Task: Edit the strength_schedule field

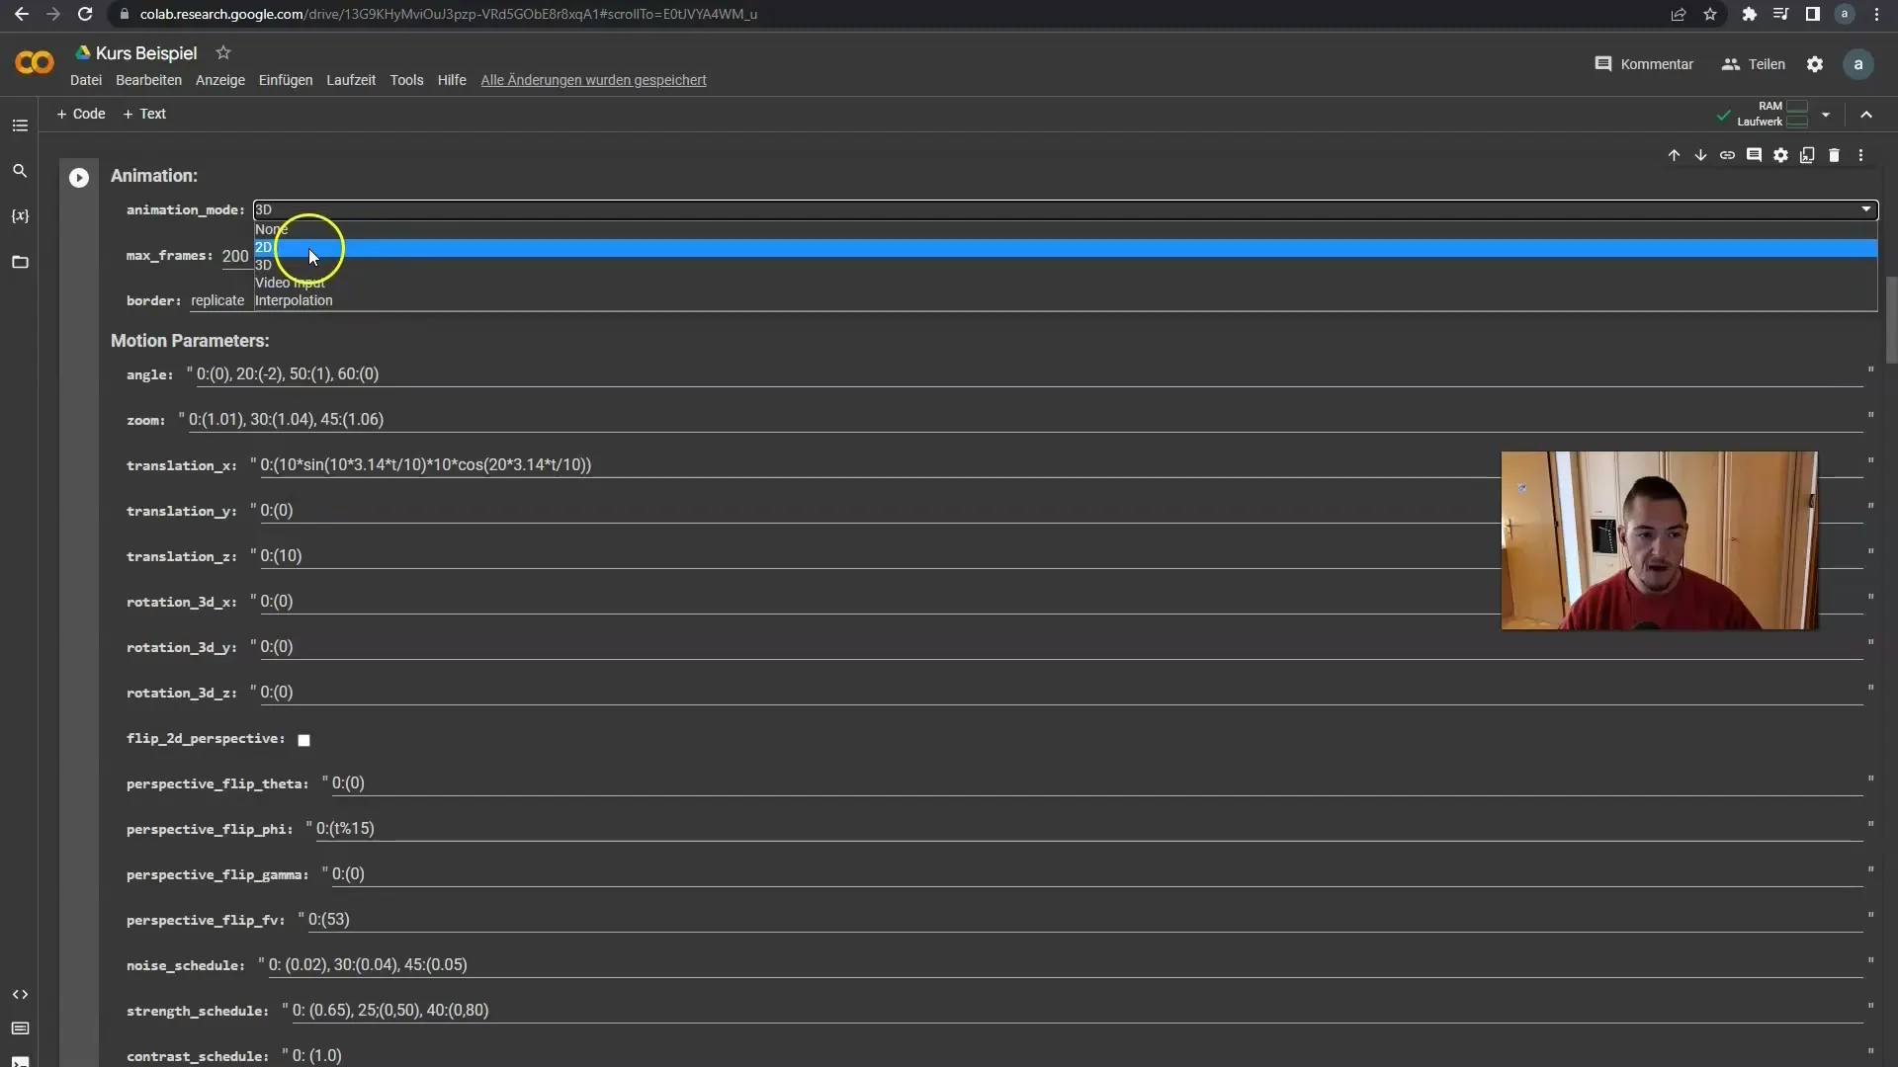Action: [1078, 1011]
